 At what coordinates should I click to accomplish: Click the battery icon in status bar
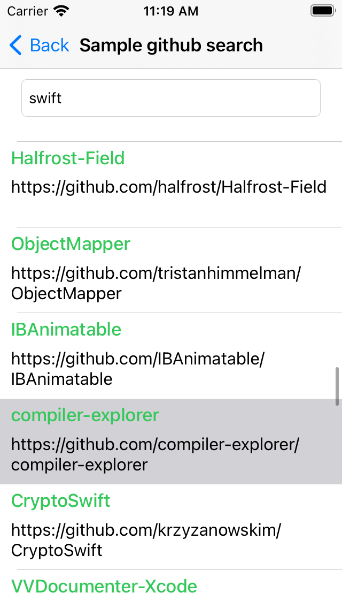(322, 11)
